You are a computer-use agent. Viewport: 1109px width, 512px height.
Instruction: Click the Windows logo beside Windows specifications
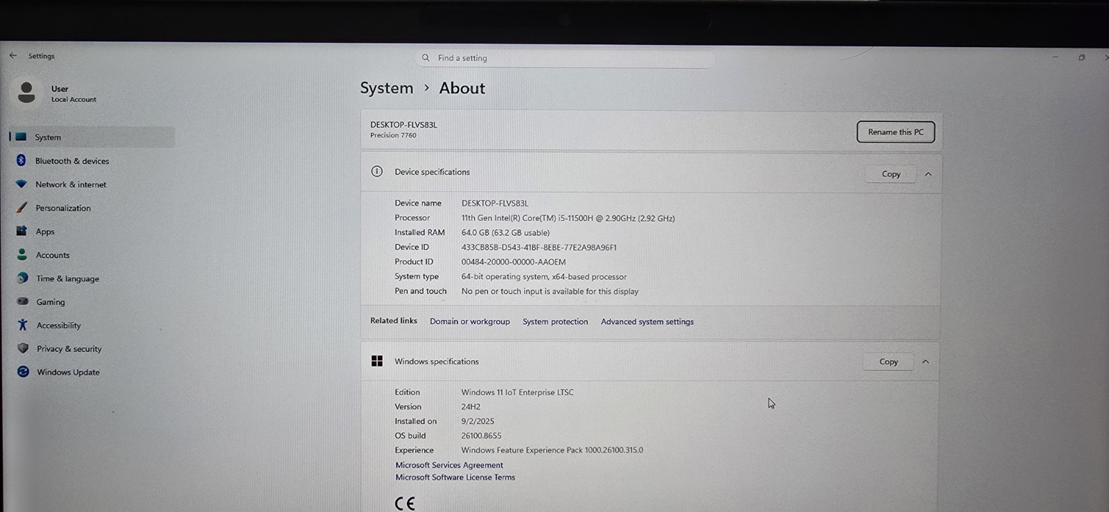pos(377,361)
